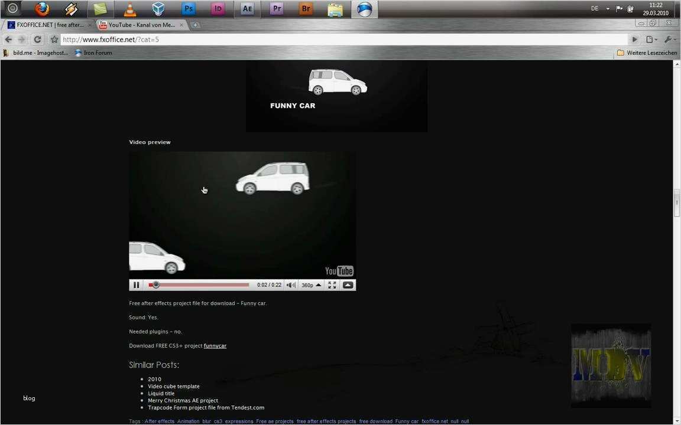Open the Action Center flag tray icon

point(619,8)
